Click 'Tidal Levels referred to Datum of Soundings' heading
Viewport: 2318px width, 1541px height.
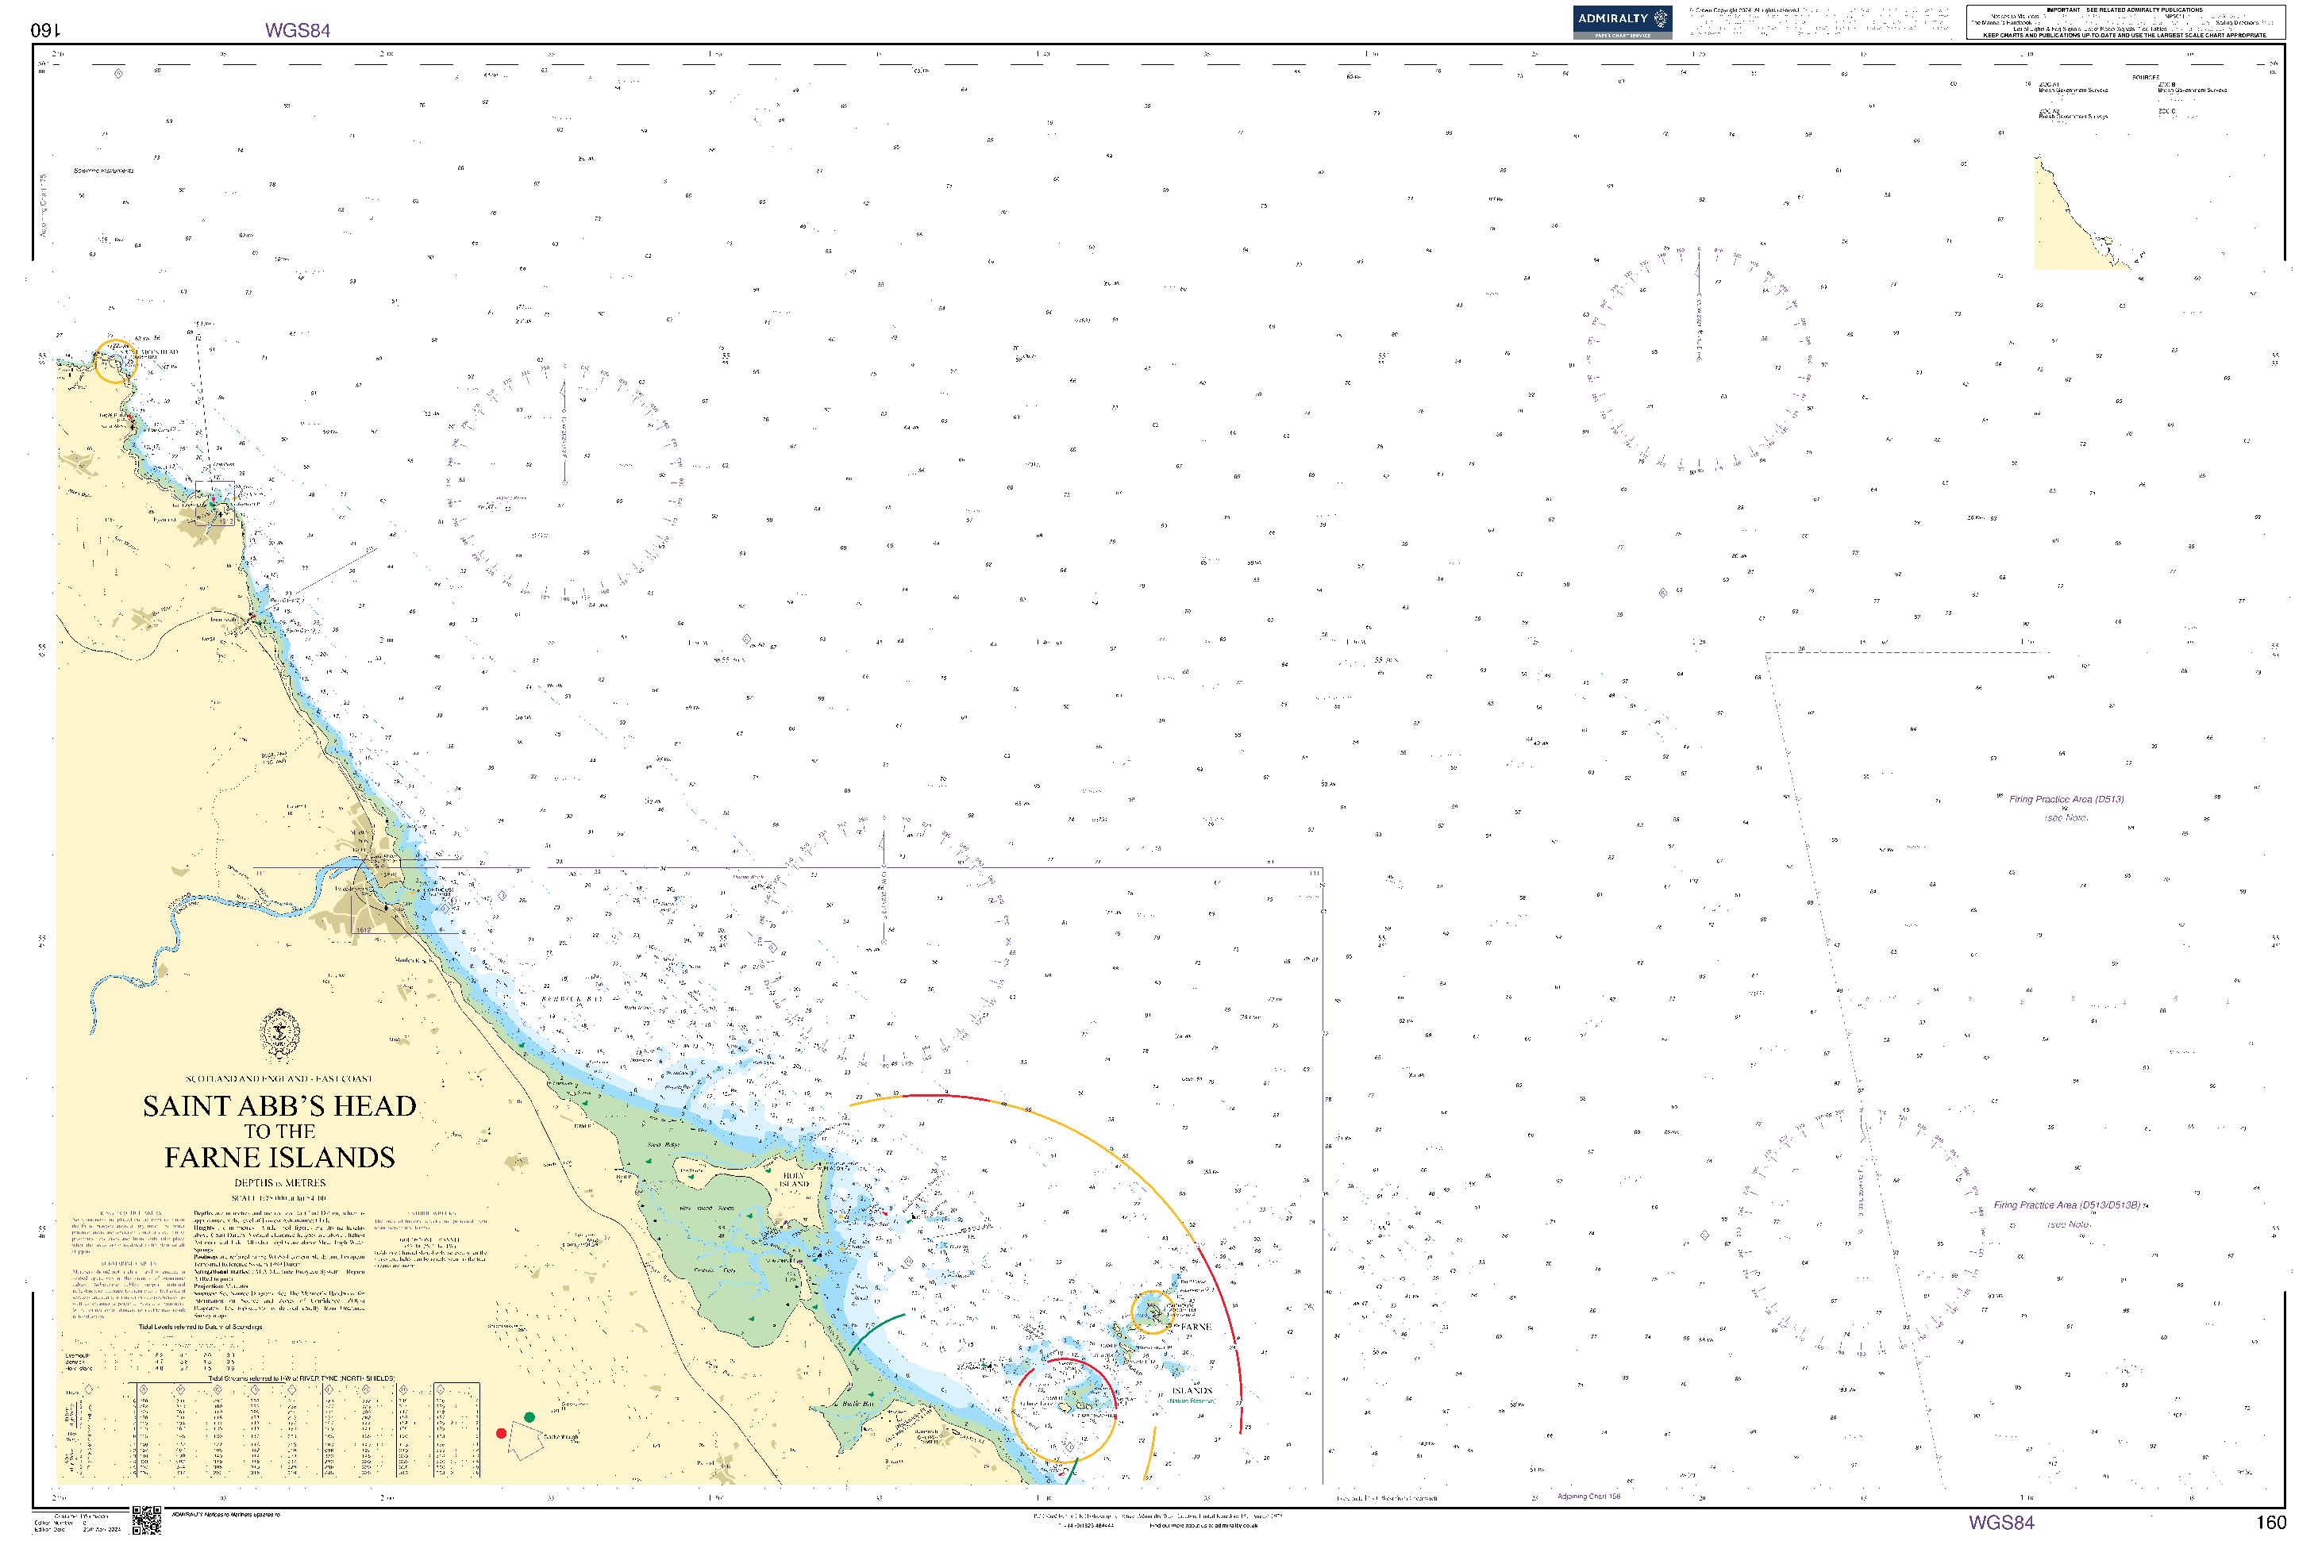point(201,1327)
